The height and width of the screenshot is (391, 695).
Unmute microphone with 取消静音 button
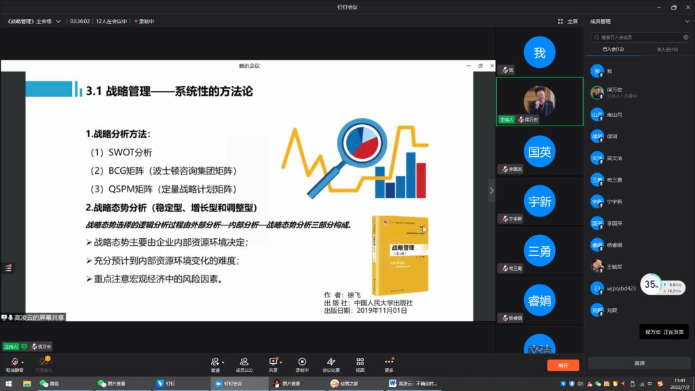point(15,363)
